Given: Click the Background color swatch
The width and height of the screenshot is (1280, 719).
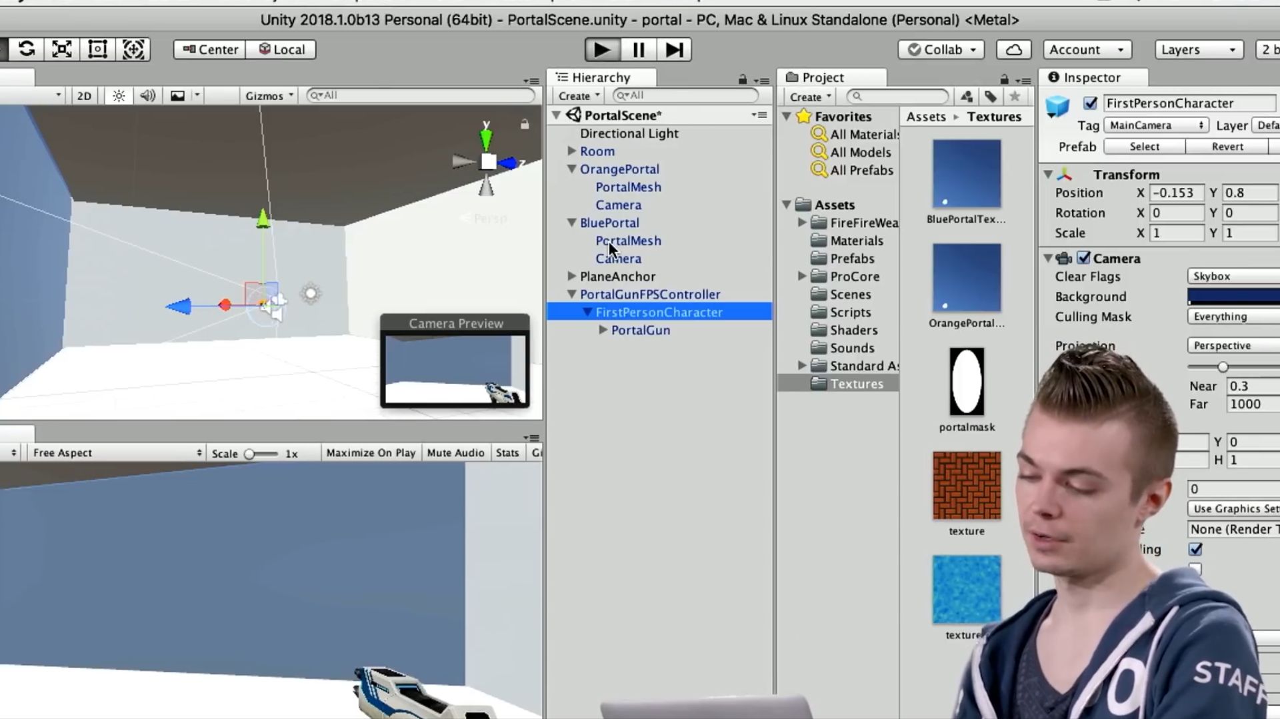Looking at the screenshot, I should [1233, 297].
